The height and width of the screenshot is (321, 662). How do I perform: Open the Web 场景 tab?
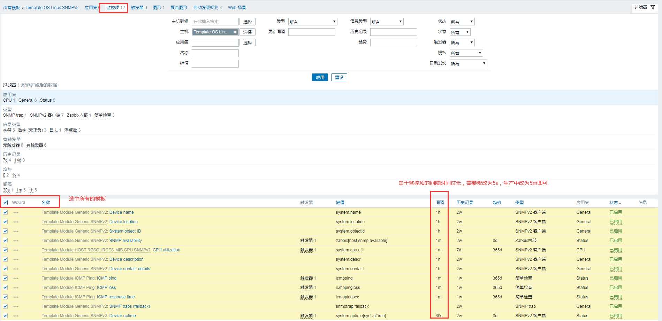click(237, 7)
